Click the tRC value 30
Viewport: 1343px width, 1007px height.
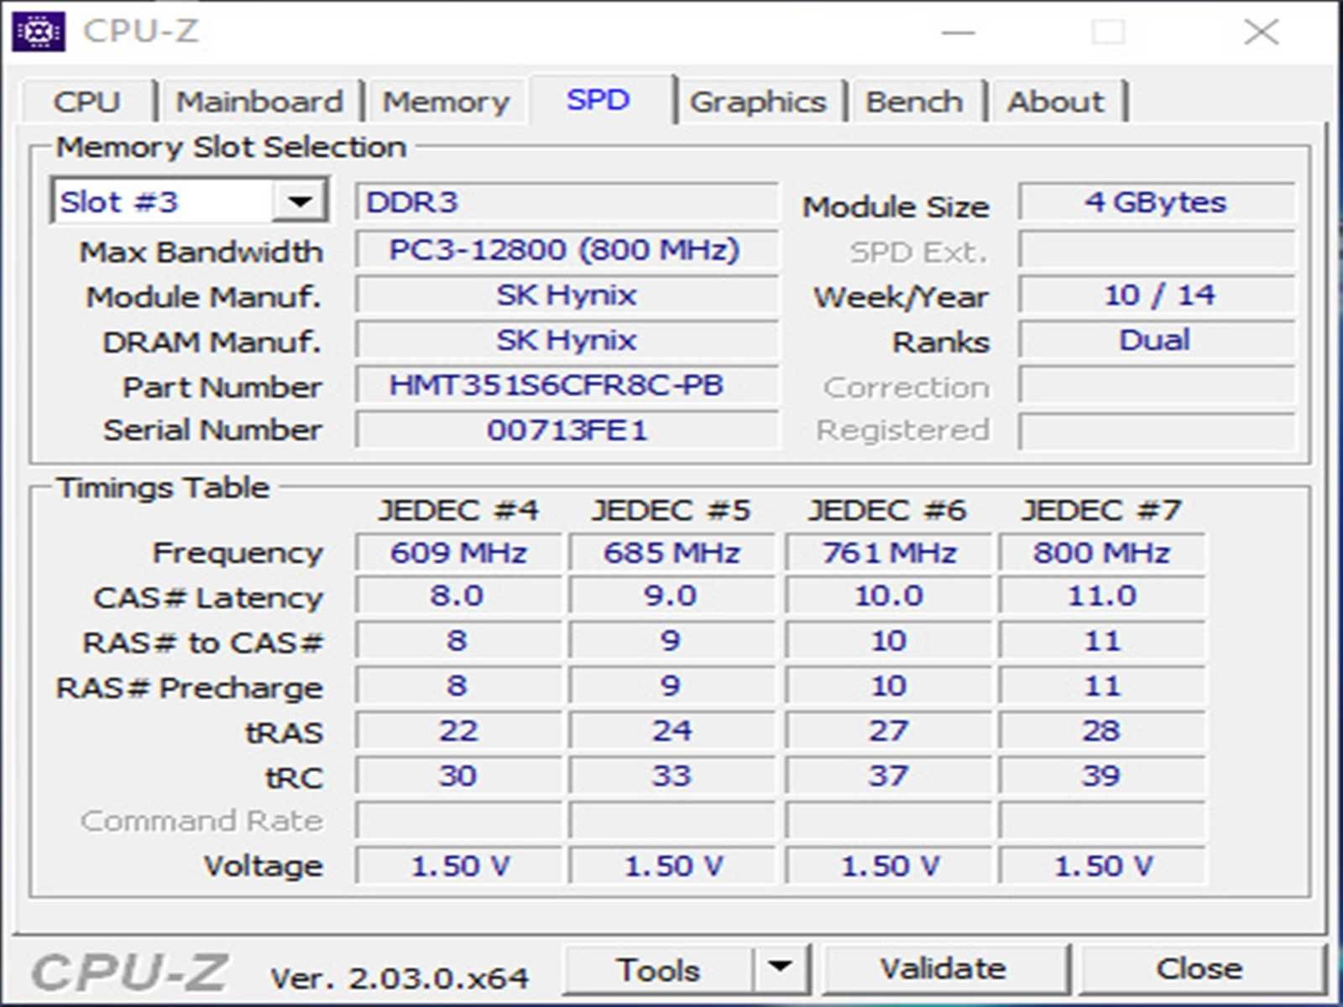pos(458,775)
